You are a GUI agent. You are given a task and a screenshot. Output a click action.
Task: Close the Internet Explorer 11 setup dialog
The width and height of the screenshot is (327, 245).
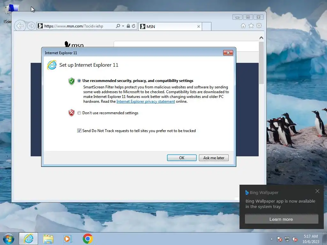click(x=228, y=53)
